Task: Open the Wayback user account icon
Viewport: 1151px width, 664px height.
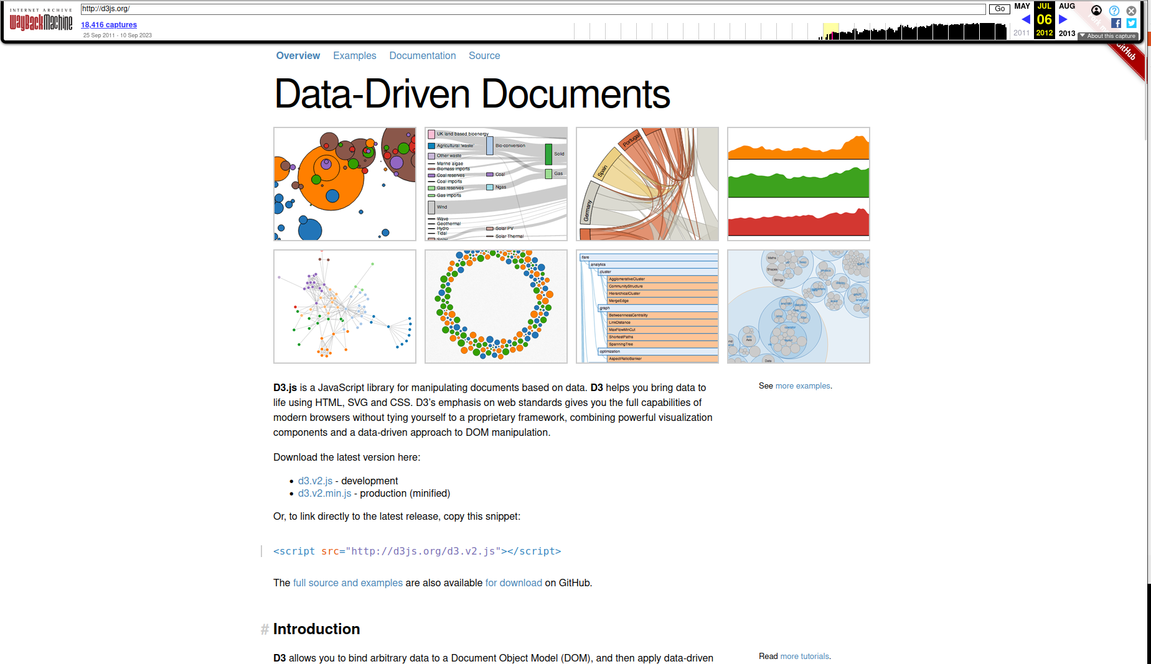Action: coord(1096,10)
